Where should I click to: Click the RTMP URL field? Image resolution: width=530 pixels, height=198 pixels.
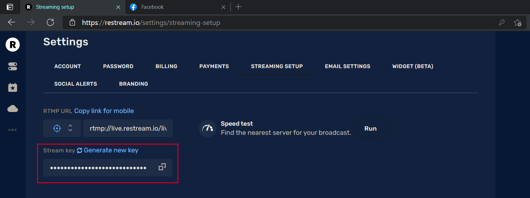[x=128, y=128]
